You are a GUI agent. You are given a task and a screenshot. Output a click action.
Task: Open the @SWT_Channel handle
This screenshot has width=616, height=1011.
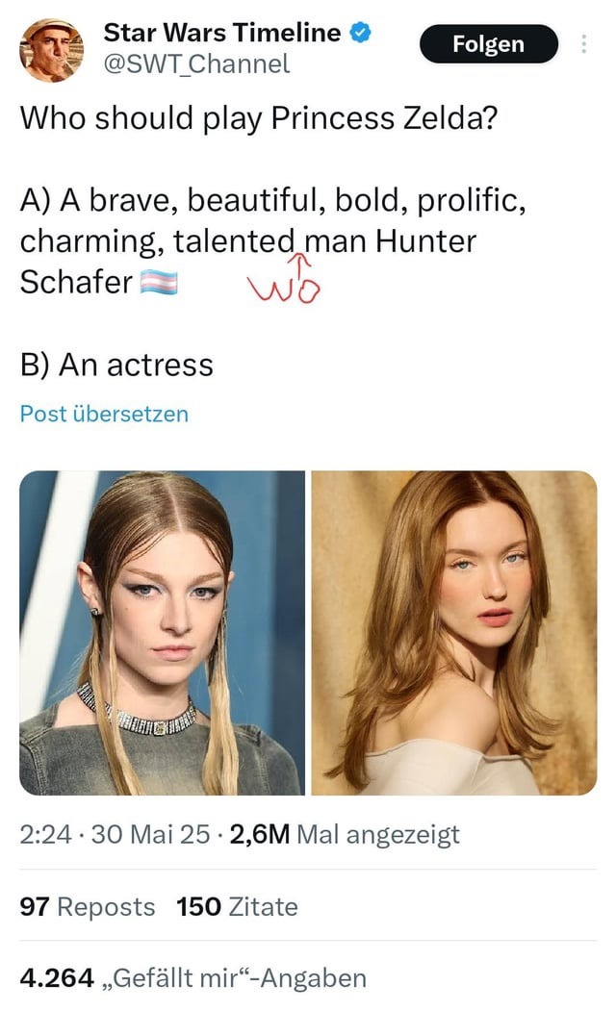click(x=196, y=63)
